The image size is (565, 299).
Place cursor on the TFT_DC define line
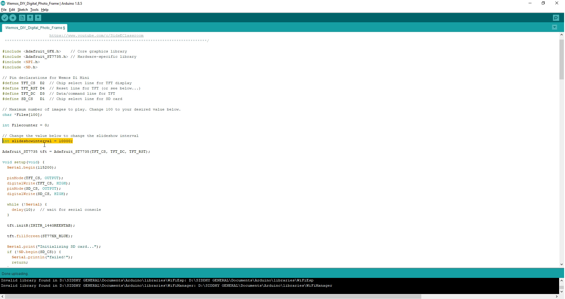pos(59,94)
